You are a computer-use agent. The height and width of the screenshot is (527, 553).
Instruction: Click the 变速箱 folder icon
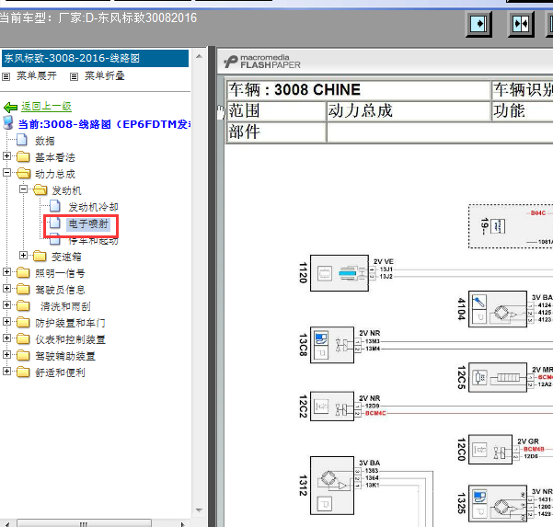pos(40,257)
